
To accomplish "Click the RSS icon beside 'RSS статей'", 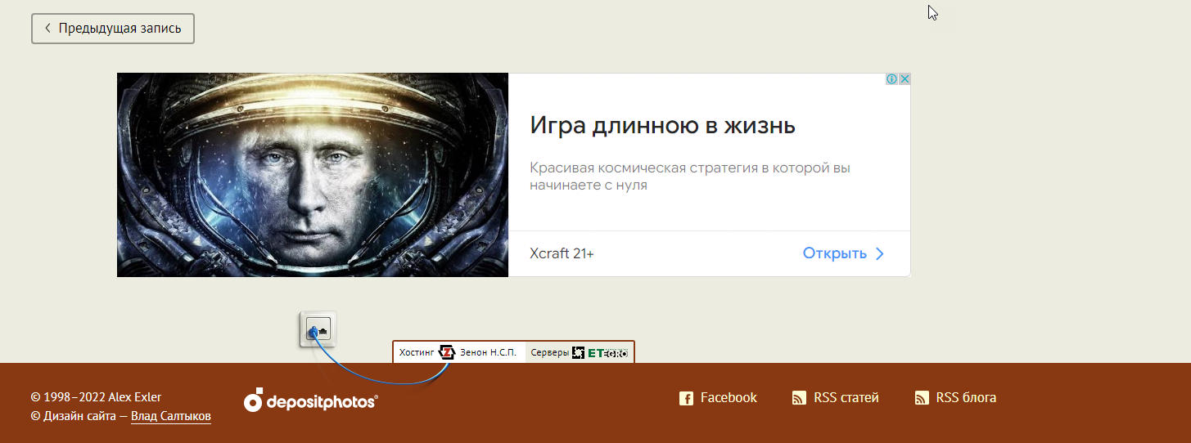I will coord(799,398).
